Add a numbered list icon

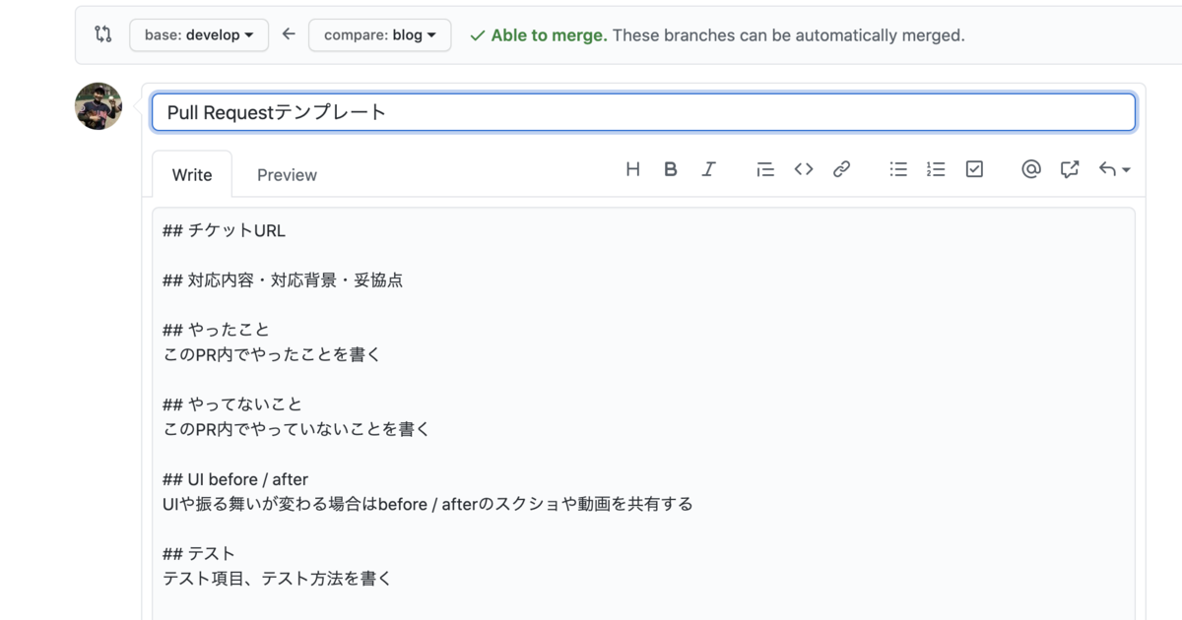pos(936,169)
